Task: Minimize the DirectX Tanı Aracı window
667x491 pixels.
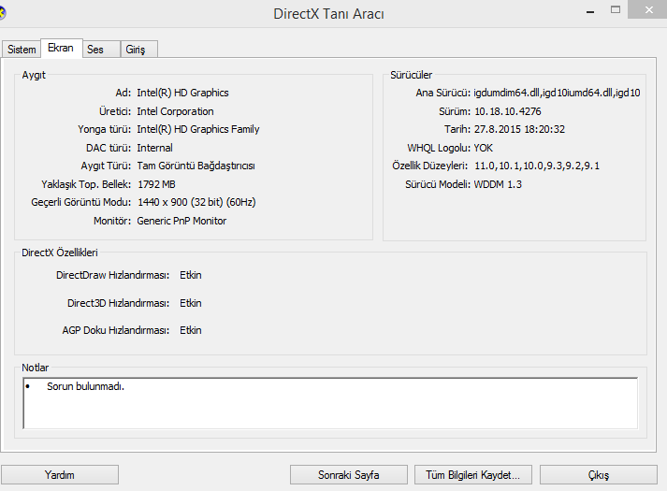Action: [590, 11]
